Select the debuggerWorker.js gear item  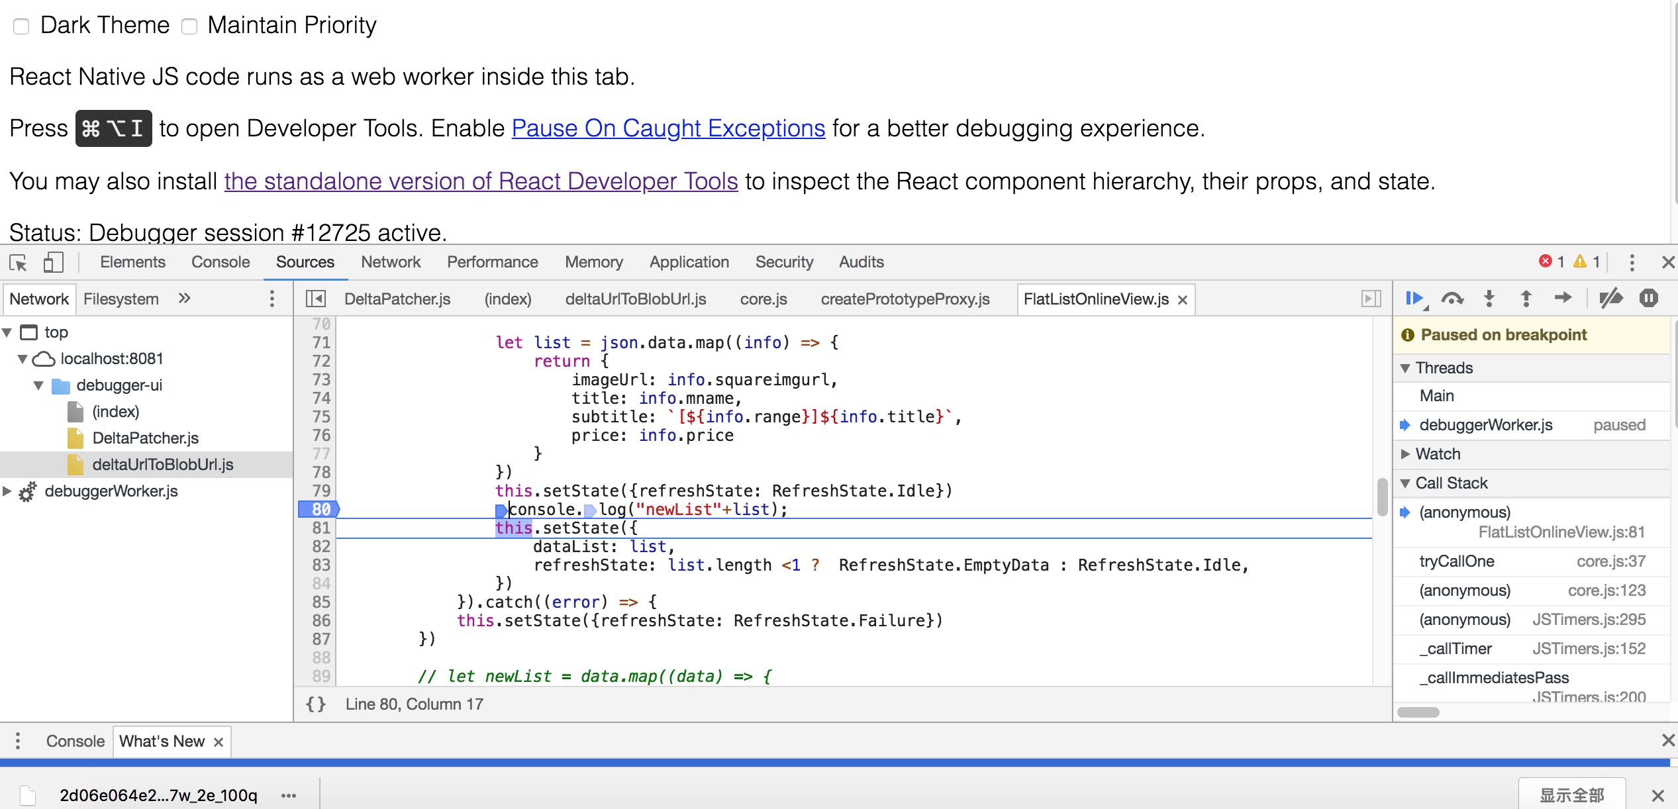point(111,491)
